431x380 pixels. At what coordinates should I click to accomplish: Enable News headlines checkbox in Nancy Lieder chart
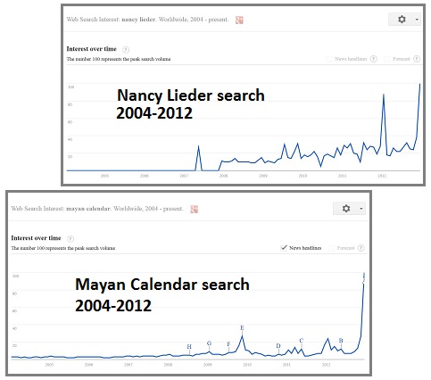coord(329,59)
